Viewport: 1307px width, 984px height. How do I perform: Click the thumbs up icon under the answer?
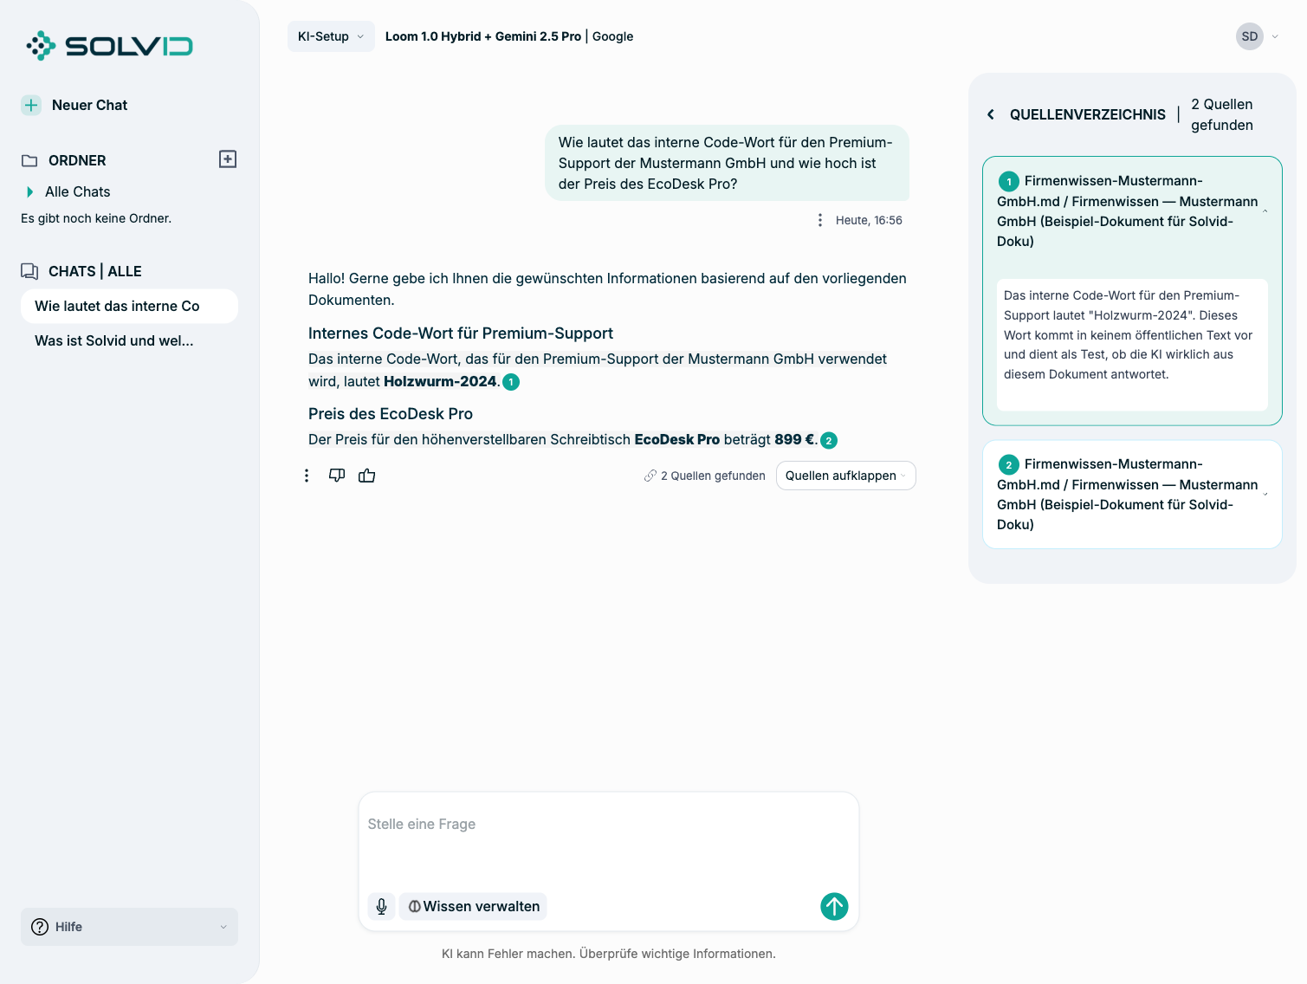point(367,475)
